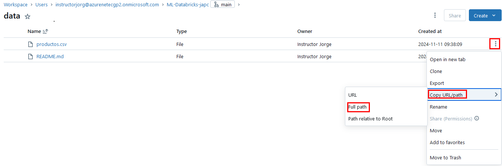Sort by Name column arrow icon
The height and width of the screenshot is (166, 502).
point(46,31)
